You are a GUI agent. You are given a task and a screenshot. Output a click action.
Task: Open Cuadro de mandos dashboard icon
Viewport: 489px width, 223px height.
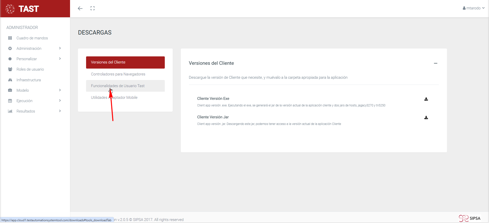10,38
